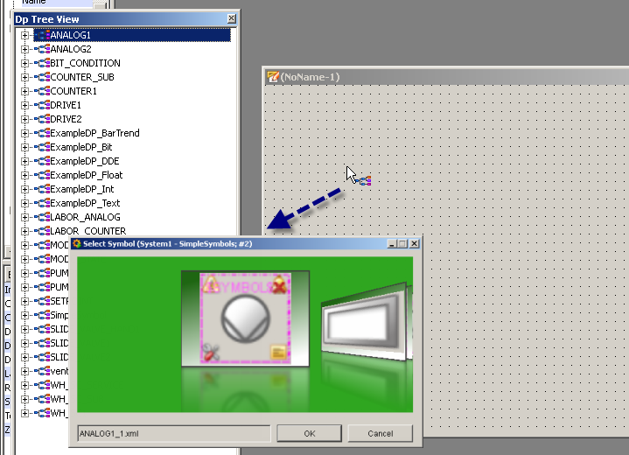This screenshot has width=629, height=455.
Task: Click the yellow note icon on symbol preview
Action: coord(278,353)
